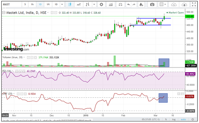
Task: Click the -0.3979 CMF axis label
Action: (x=190, y=111)
